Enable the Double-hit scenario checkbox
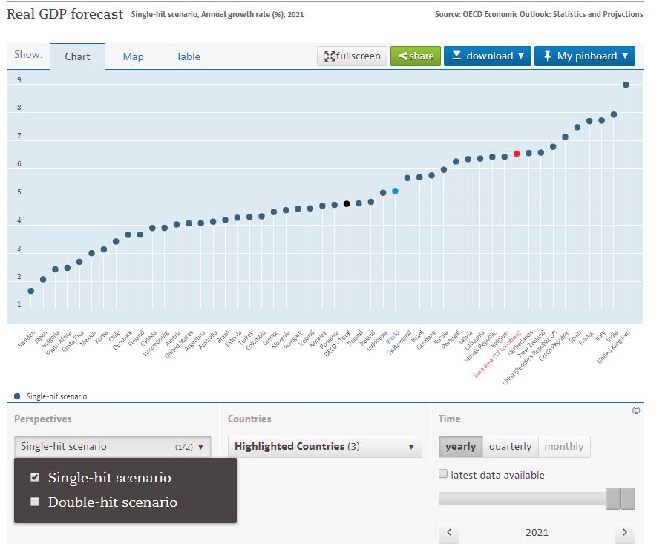The height and width of the screenshot is (544, 671). click(x=35, y=502)
